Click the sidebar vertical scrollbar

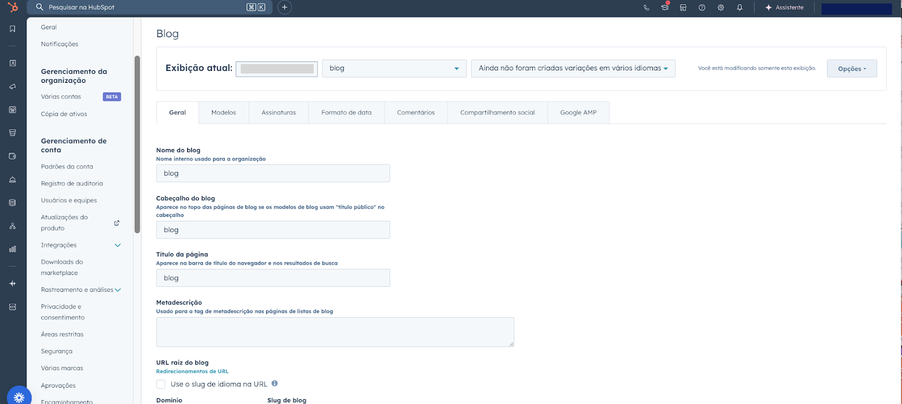(x=137, y=144)
